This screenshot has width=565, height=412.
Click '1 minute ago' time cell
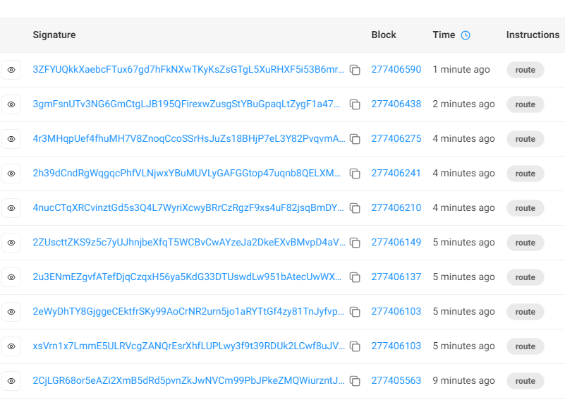click(x=461, y=69)
